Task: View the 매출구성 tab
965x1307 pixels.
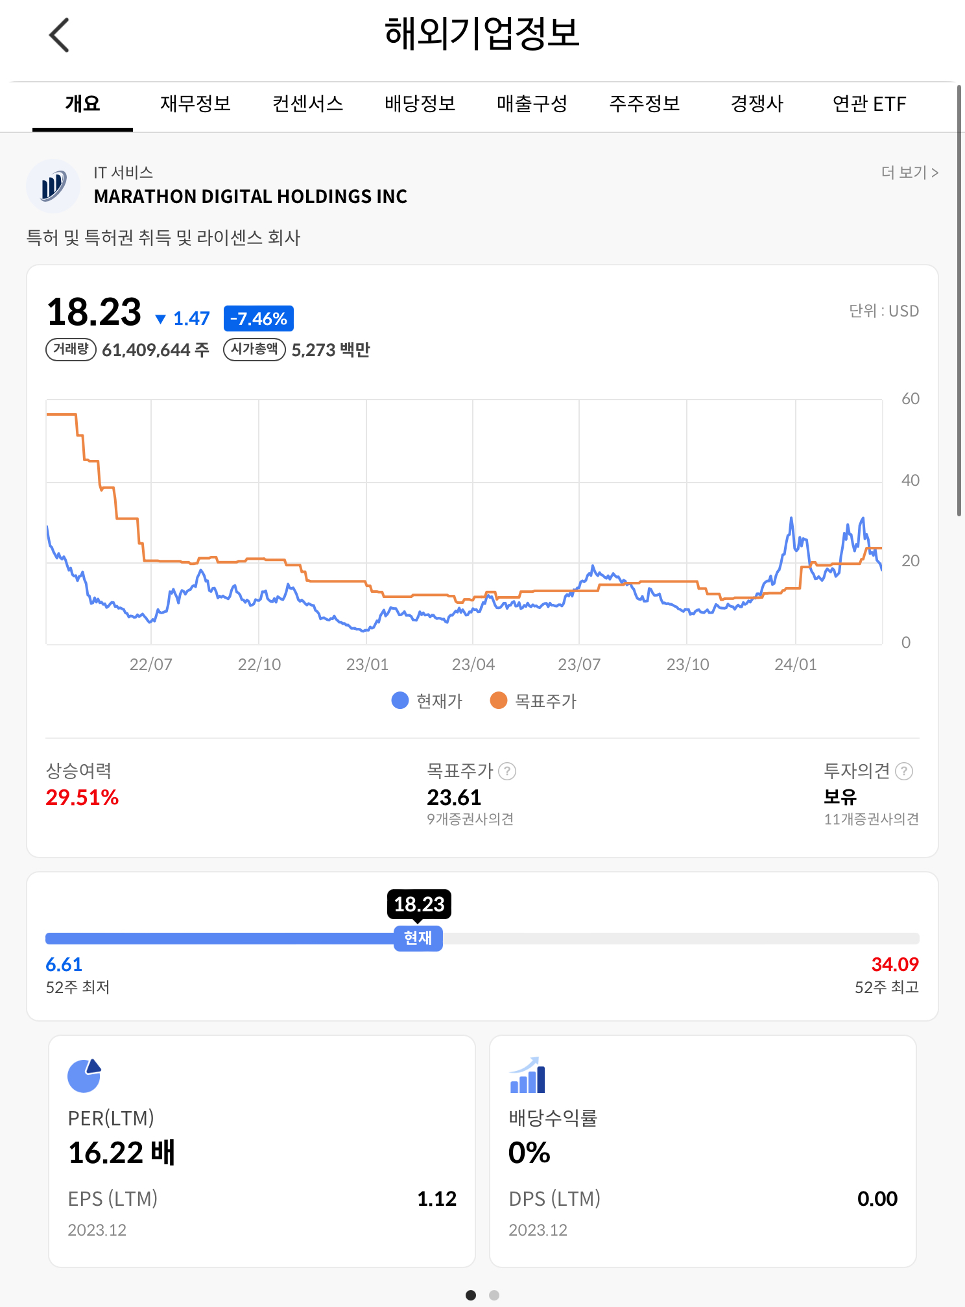Action: [x=532, y=103]
